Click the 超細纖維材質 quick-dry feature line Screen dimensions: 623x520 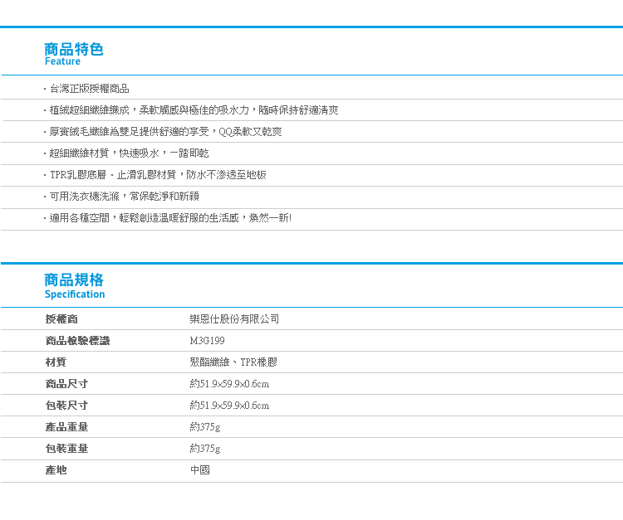click(x=128, y=153)
